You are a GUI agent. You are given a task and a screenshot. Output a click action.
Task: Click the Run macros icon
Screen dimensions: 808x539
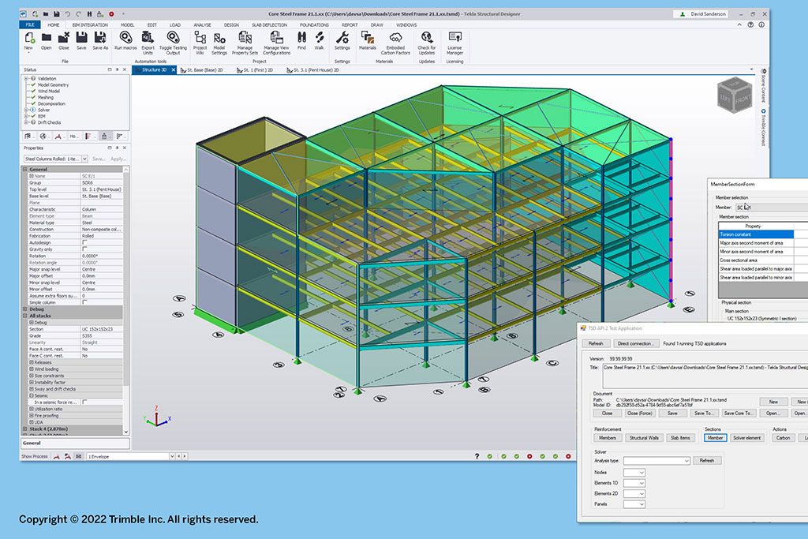click(x=125, y=38)
